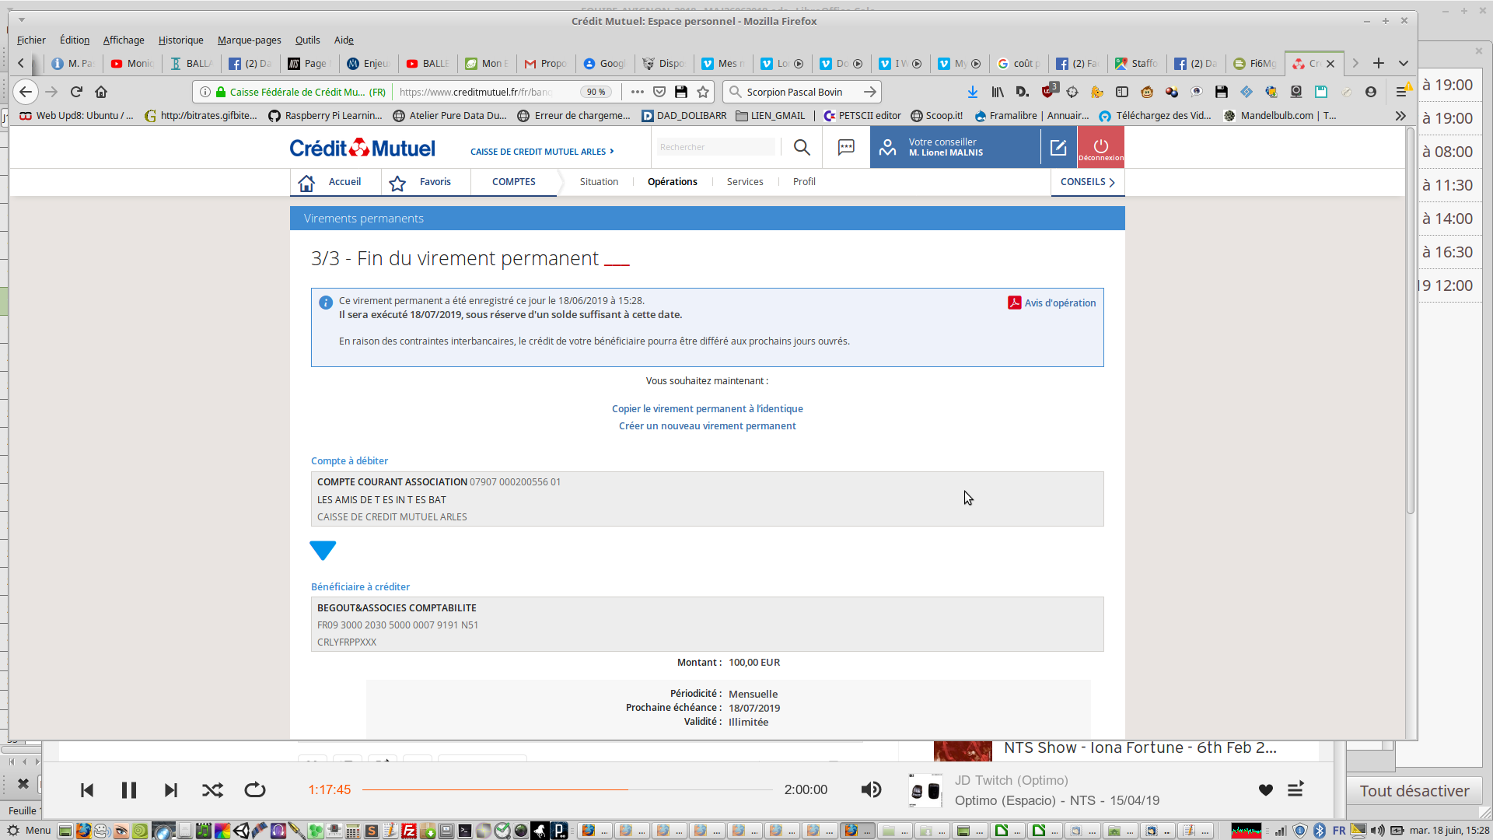Viewport: 1493px width, 840px height.
Task: Click Copier le virement permanent à l'identique
Action: pos(707,409)
